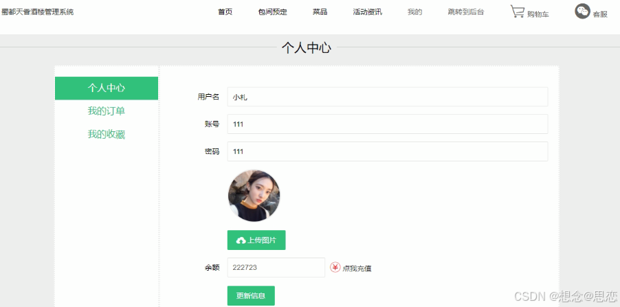This screenshot has height=307, width=620.
Task: Click the round user avatar photo
Action: (254, 196)
